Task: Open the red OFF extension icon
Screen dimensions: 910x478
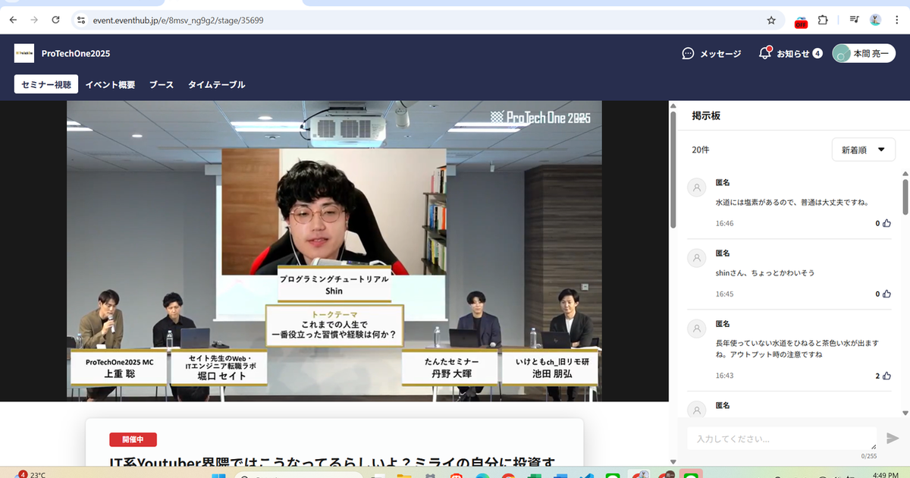Action: [801, 21]
